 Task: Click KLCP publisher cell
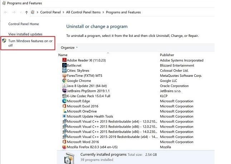(164, 96)
